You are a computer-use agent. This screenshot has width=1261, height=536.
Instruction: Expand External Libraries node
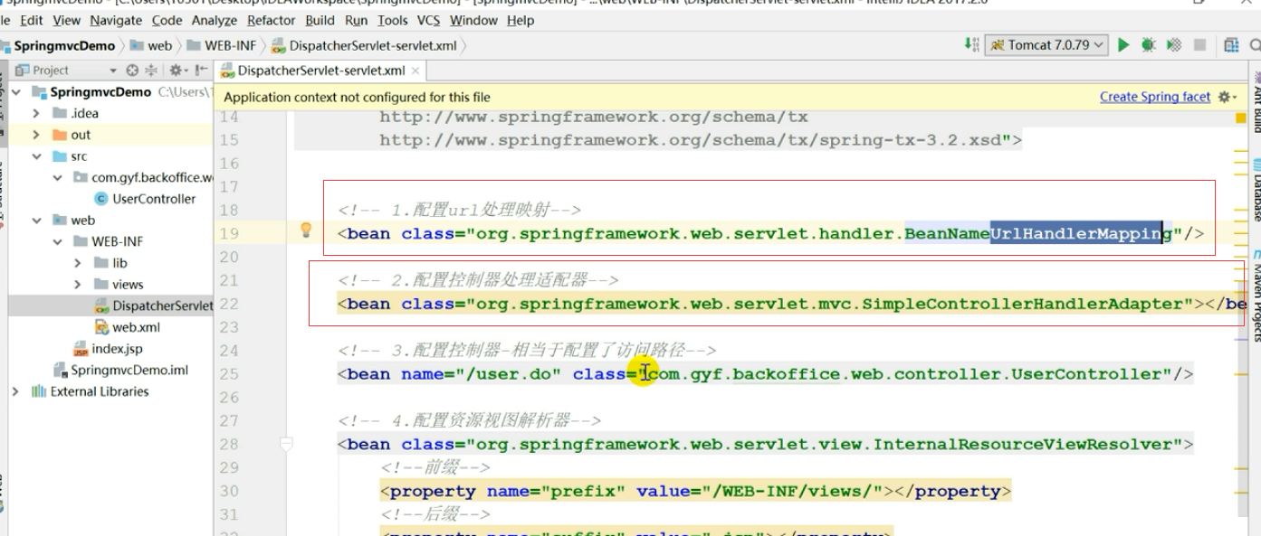(15, 391)
